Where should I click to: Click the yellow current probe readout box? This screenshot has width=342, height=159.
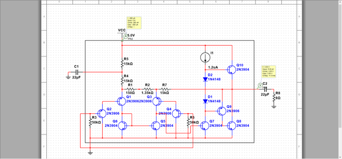134,22
